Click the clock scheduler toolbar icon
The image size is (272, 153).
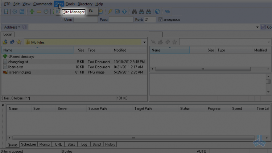(46, 12)
